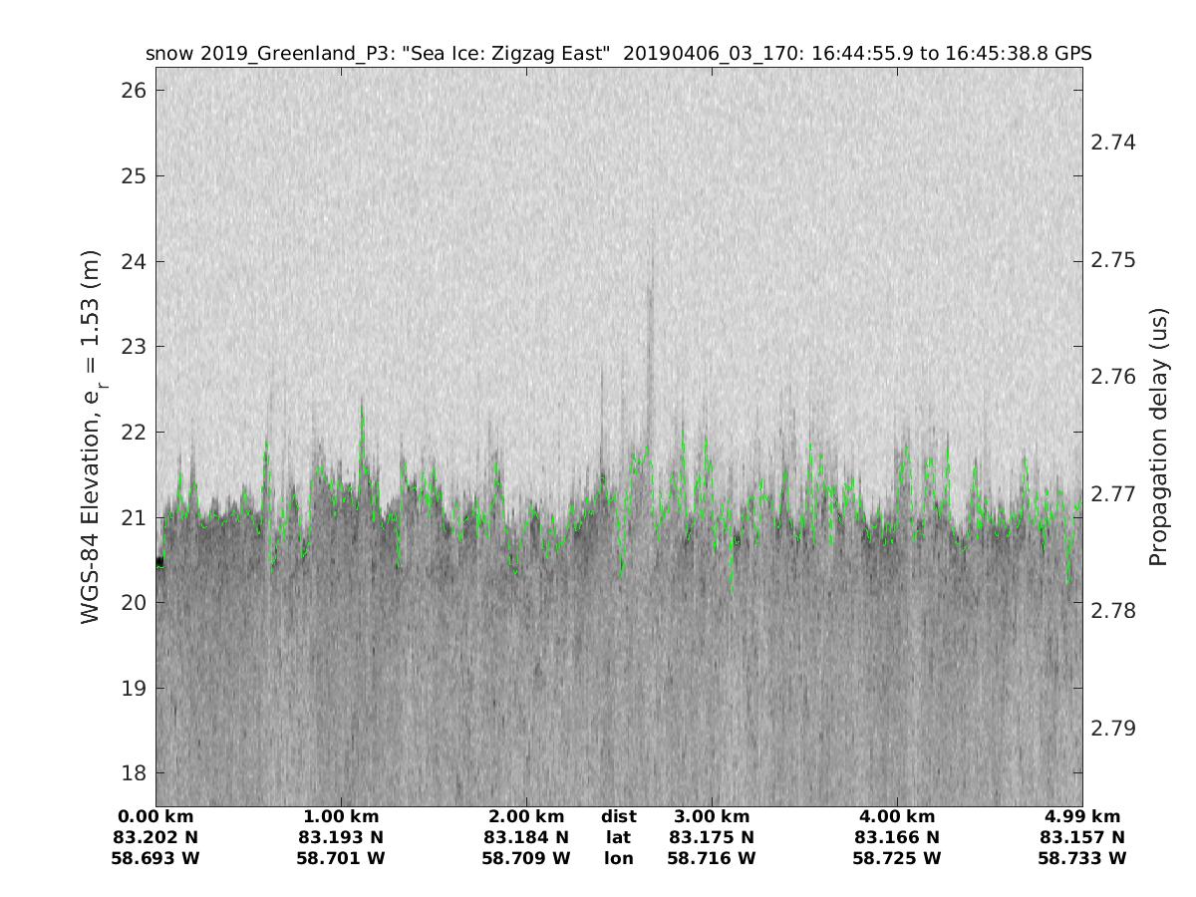Select the 83.184 N latitude label
The width and height of the screenshot is (1196, 897).
click(x=526, y=837)
